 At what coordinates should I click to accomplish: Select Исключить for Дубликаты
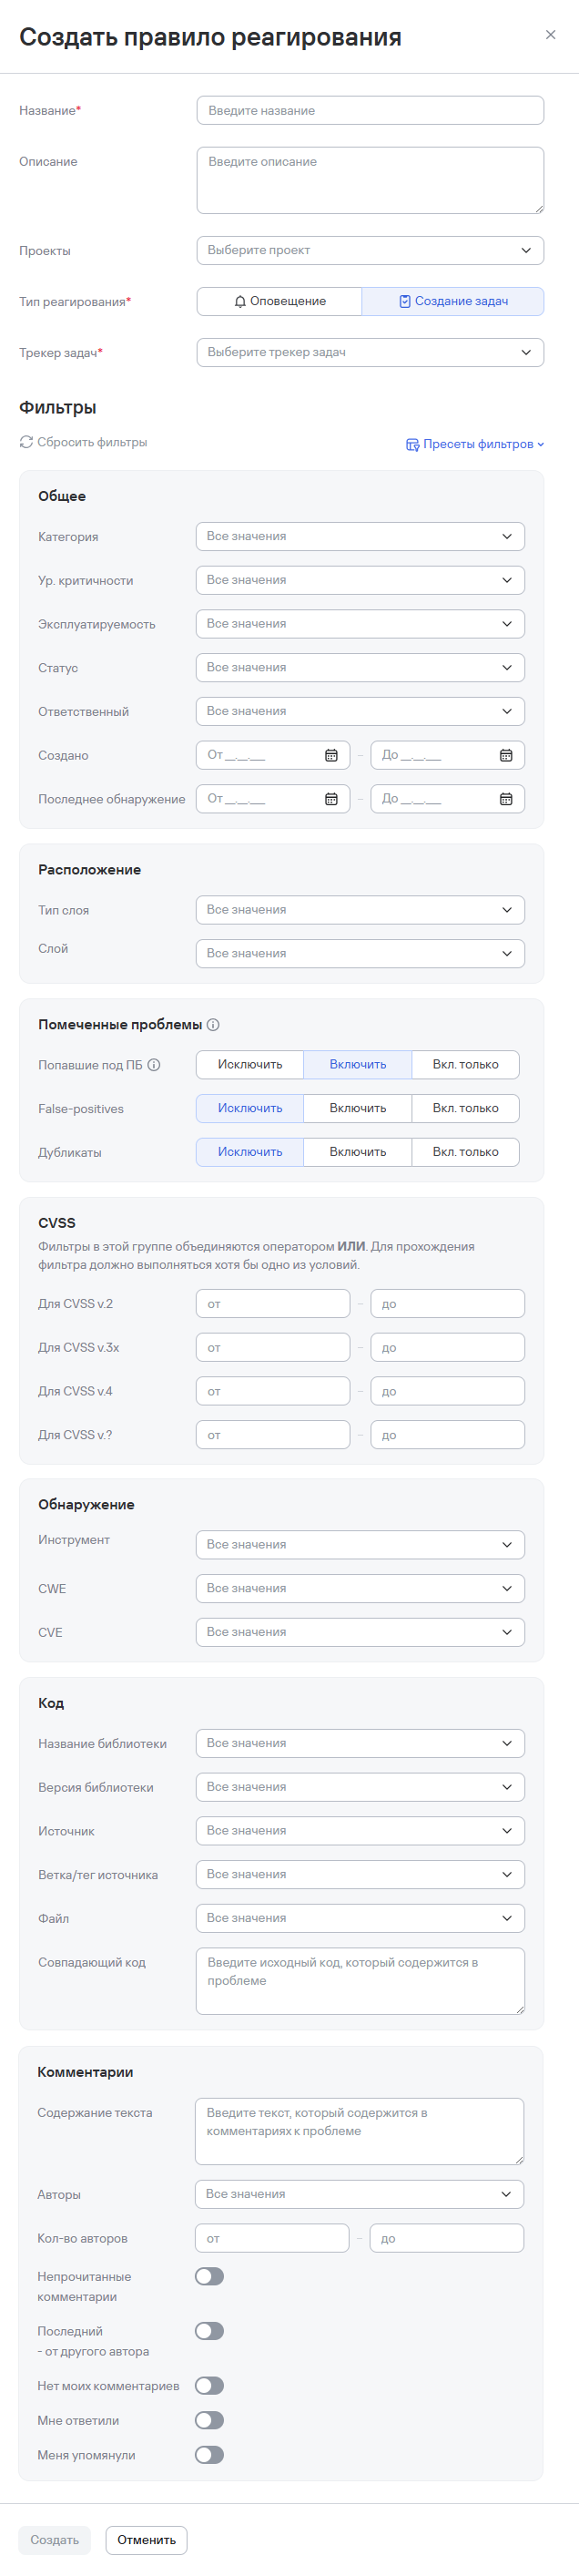(x=250, y=1152)
